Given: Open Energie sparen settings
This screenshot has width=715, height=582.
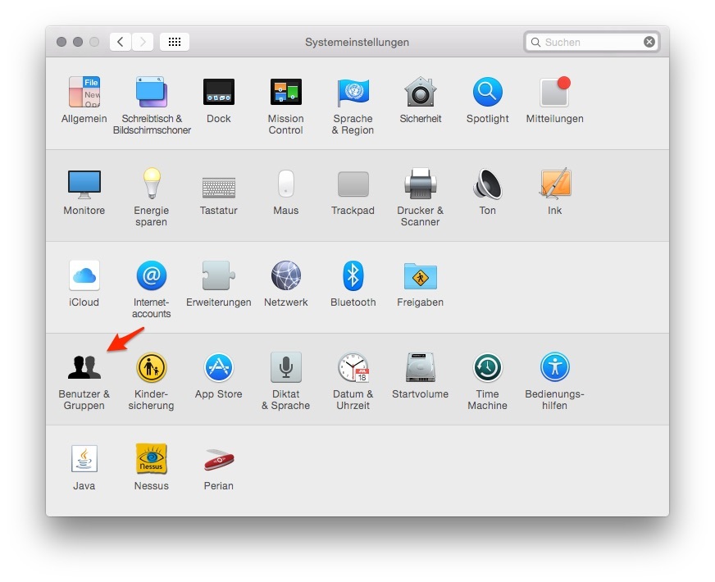Looking at the screenshot, I should tap(151, 184).
